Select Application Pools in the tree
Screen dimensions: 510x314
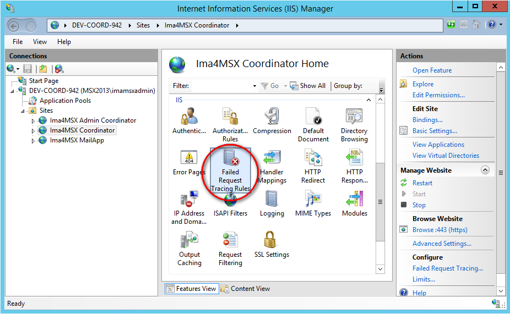[x=65, y=101]
